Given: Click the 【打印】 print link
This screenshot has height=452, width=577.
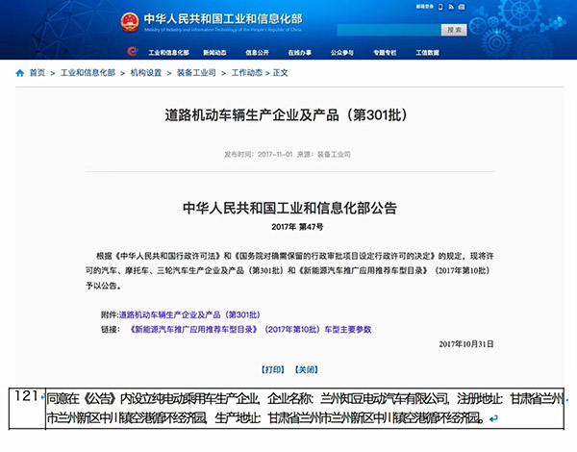Looking at the screenshot, I should point(273,369).
